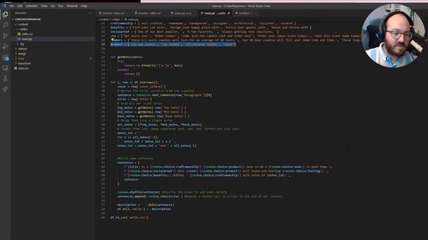Open the Source Control view
This screenshot has width=428, height=240.
(x=5, y=35)
